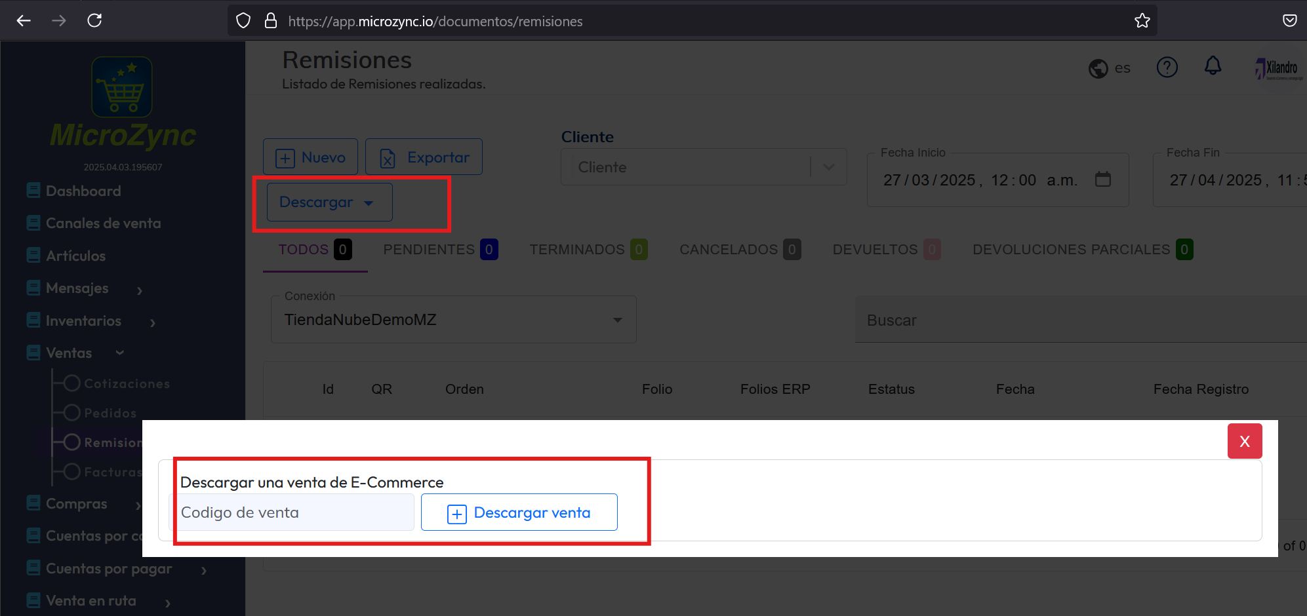The width and height of the screenshot is (1307, 616).
Task: Switch to the TERMINADOS tab
Action: coord(577,250)
